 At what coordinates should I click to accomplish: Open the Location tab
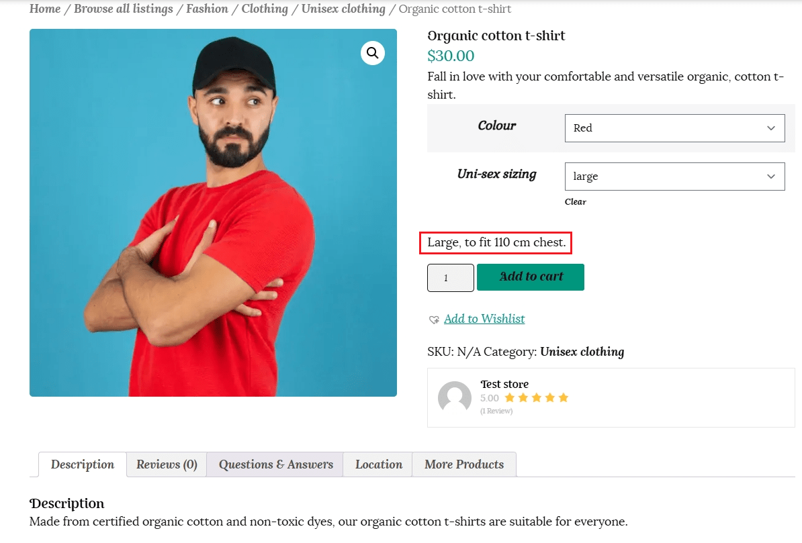click(x=379, y=464)
